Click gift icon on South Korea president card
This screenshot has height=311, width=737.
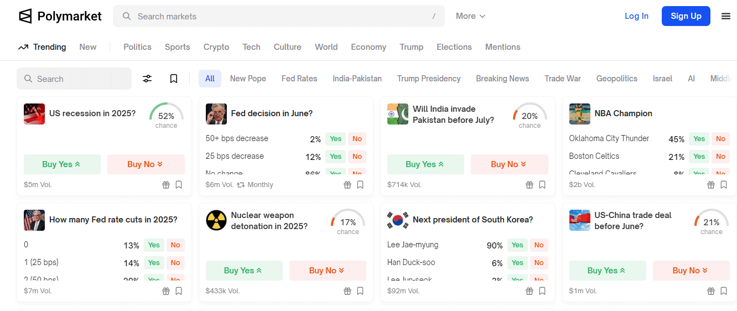click(530, 291)
